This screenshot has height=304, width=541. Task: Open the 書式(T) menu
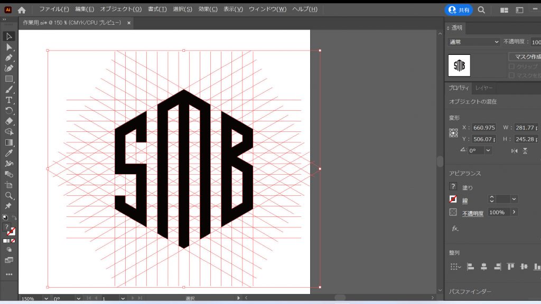coord(157,9)
